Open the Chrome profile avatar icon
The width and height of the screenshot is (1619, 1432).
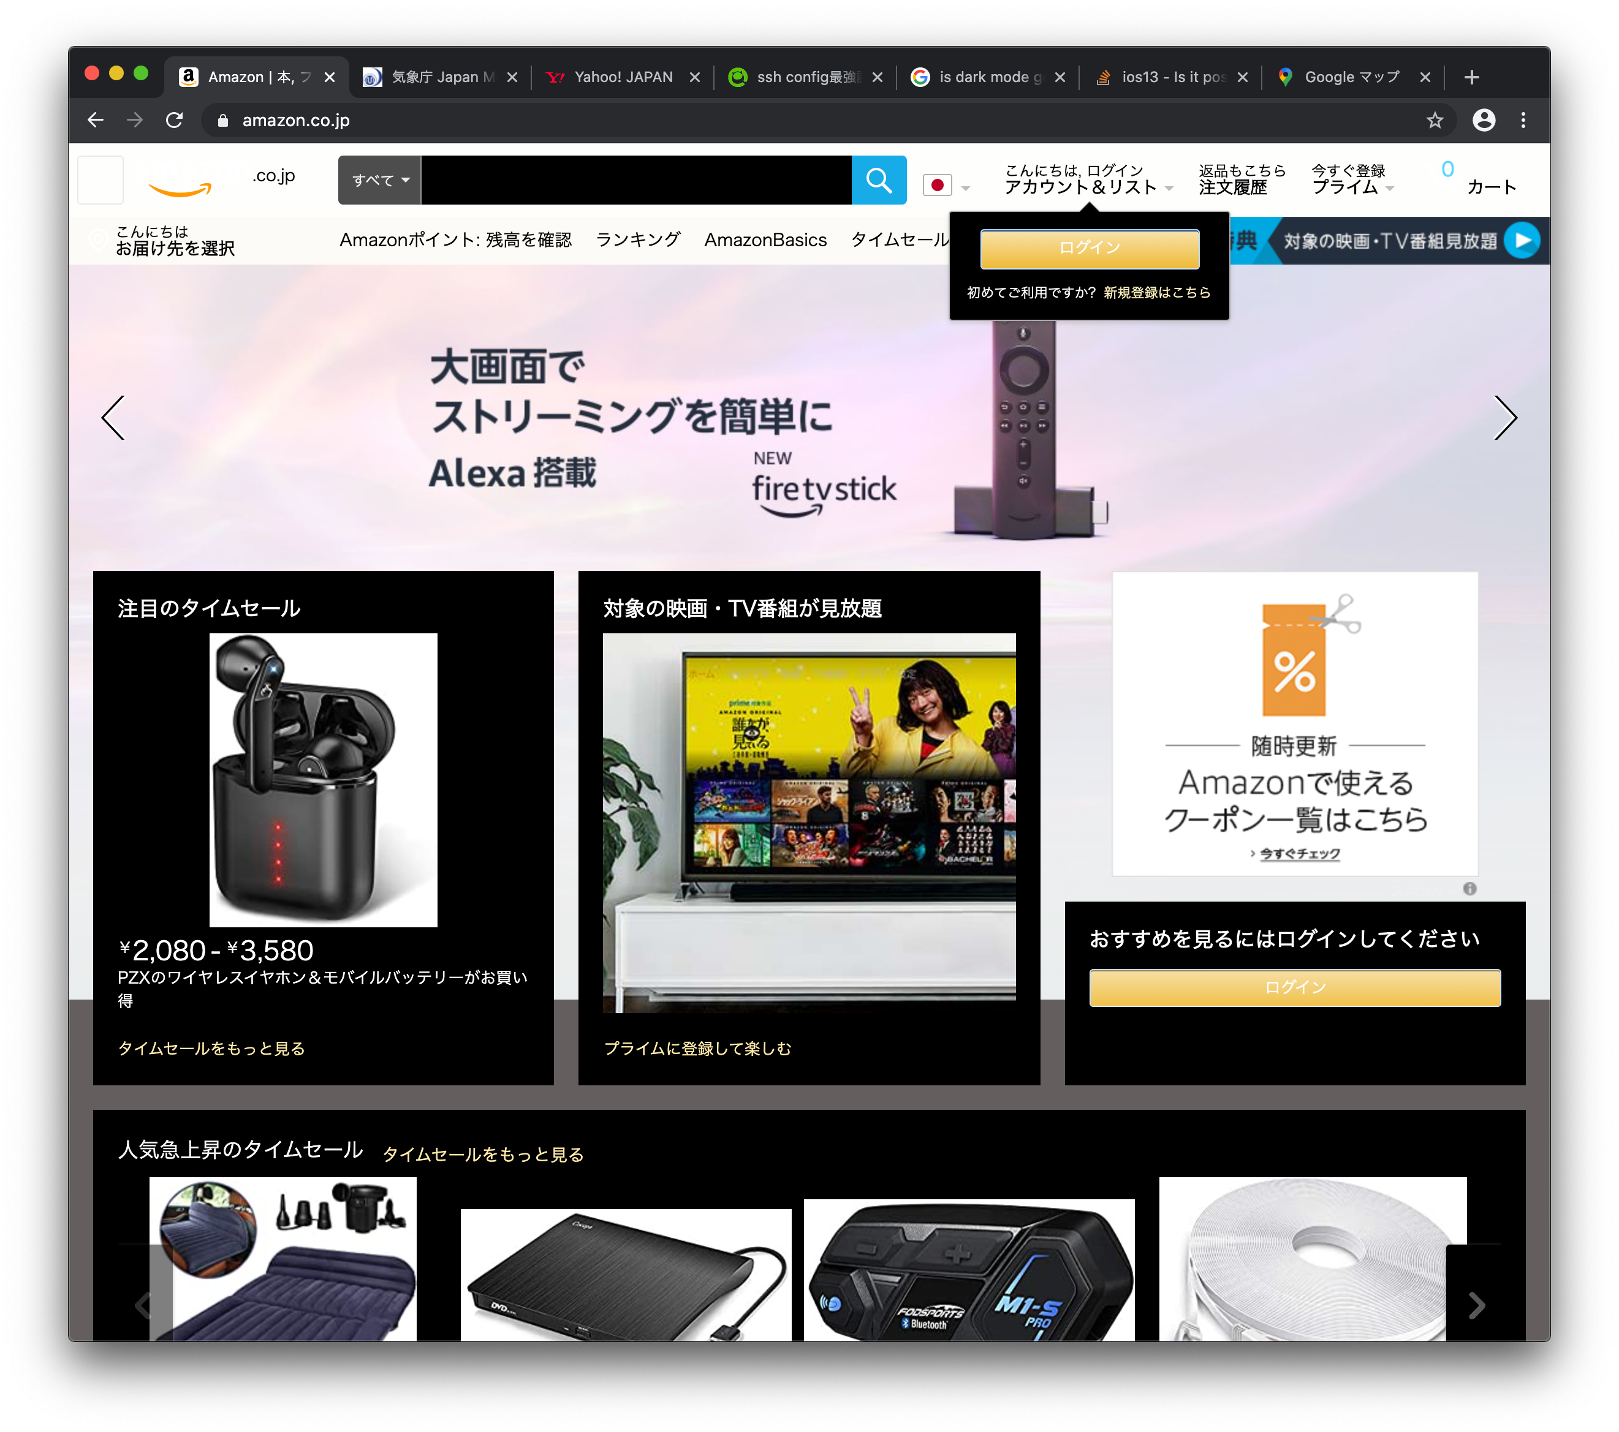coord(1484,120)
